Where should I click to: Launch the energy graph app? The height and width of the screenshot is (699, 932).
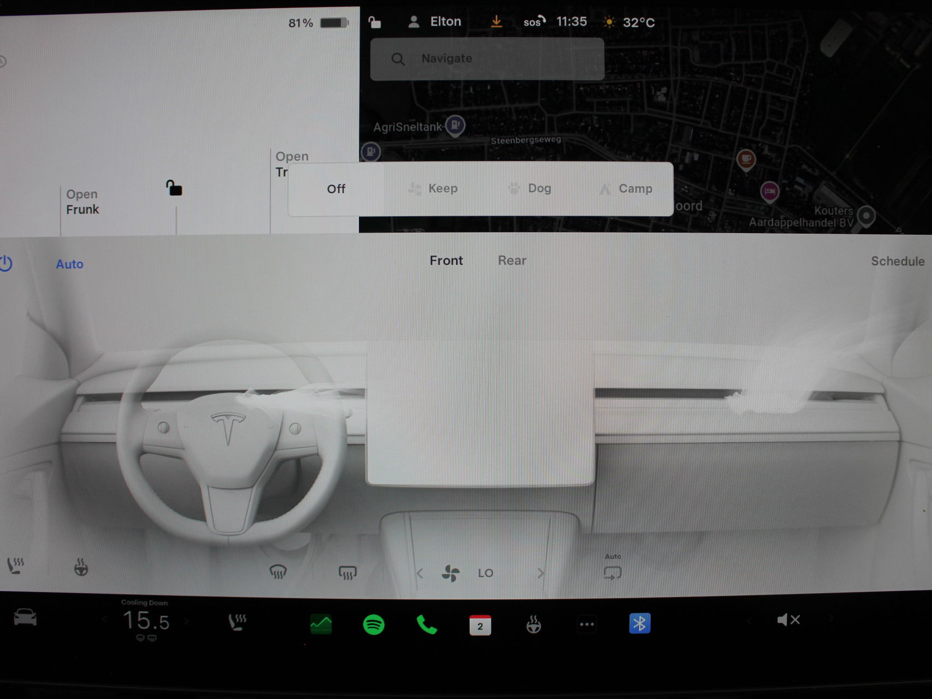(x=321, y=624)
